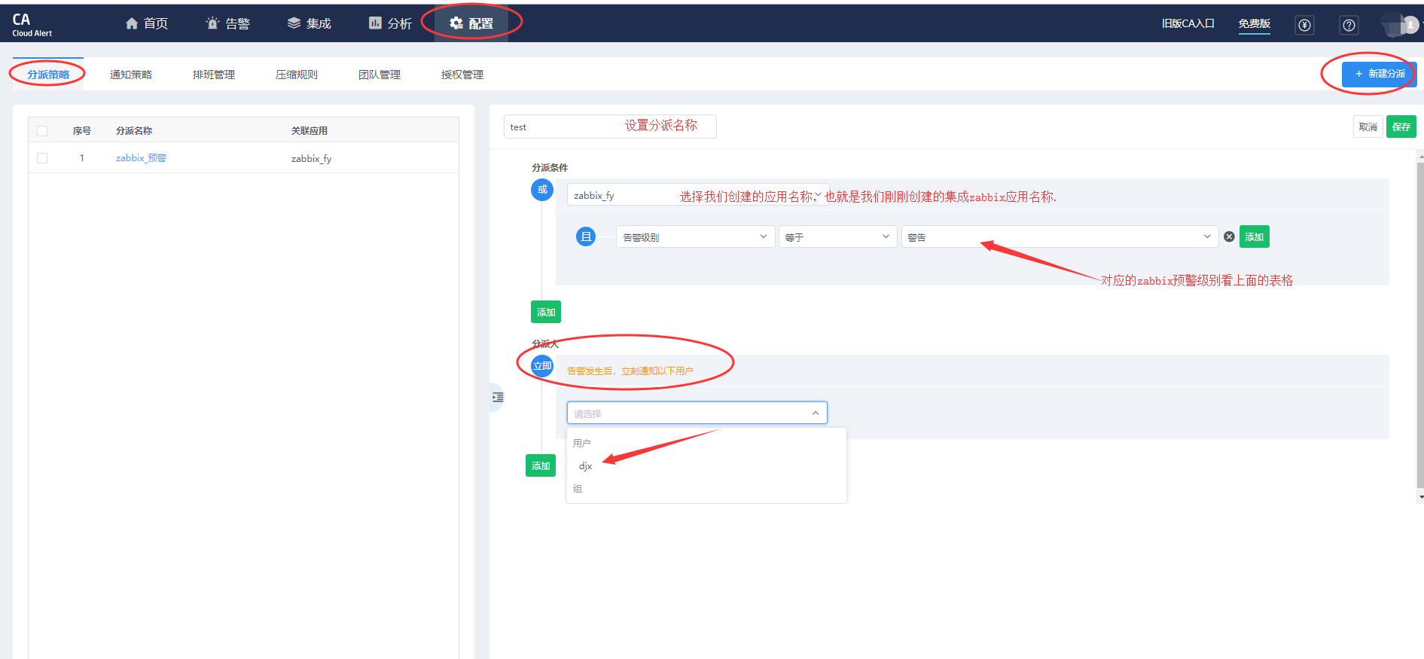Click the 取消 cancel button
The image size is (1424, 659).
1368,127
